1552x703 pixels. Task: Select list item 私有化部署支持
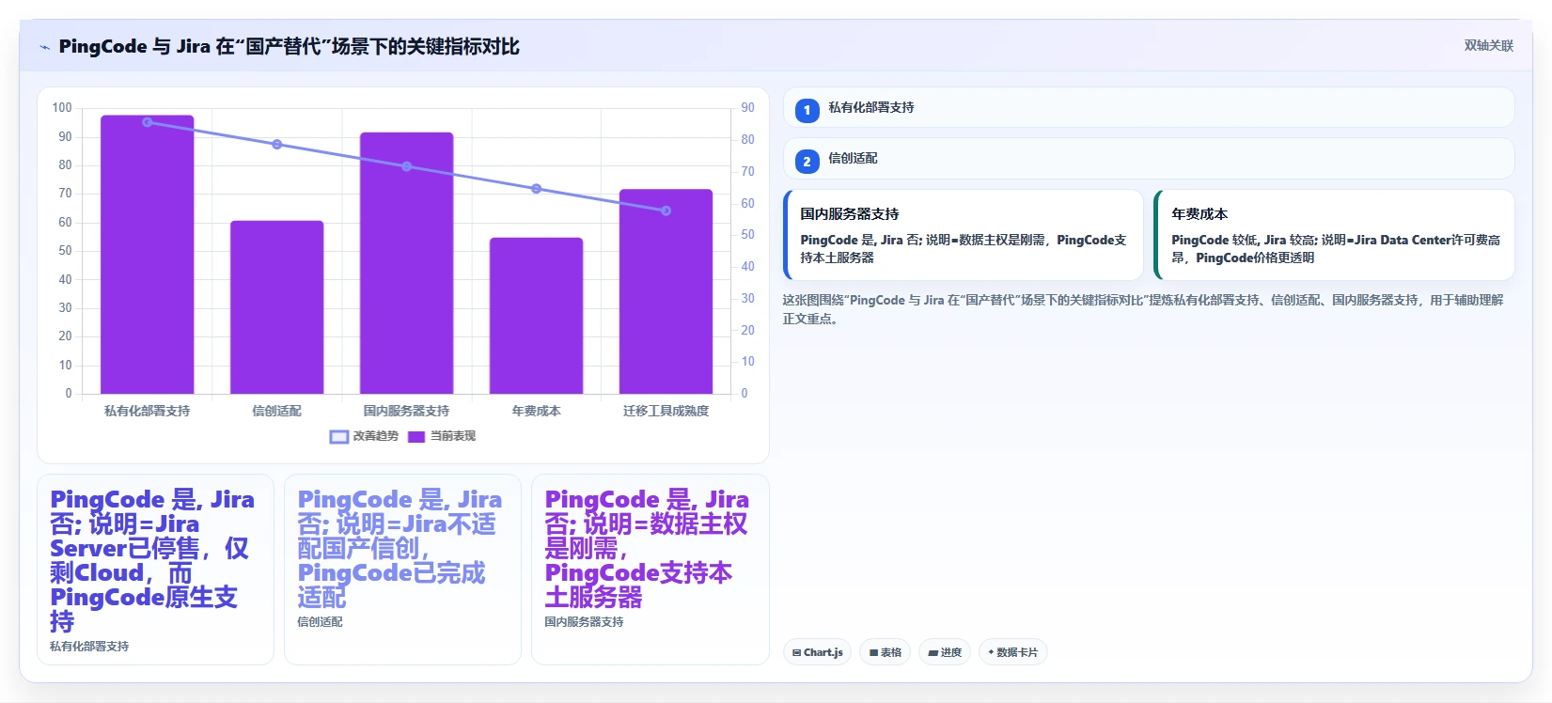click(x=1149, y=108)
